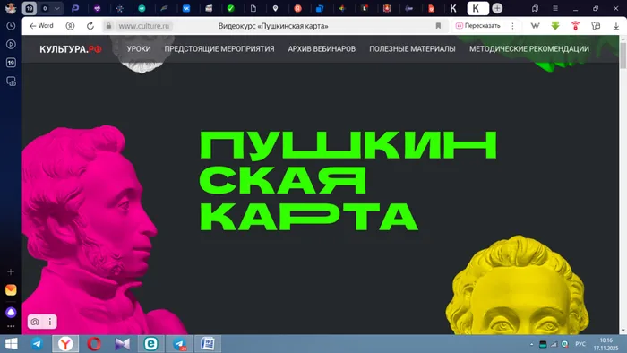Switch to the red Yandex tab

[297, 8]
